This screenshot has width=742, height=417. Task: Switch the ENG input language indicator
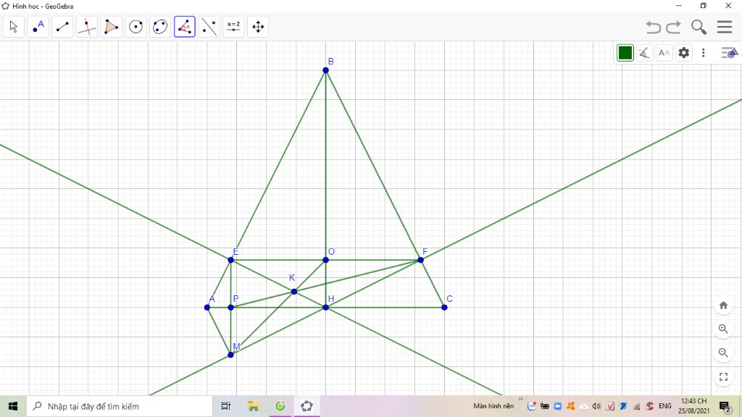tap(665, 406)
